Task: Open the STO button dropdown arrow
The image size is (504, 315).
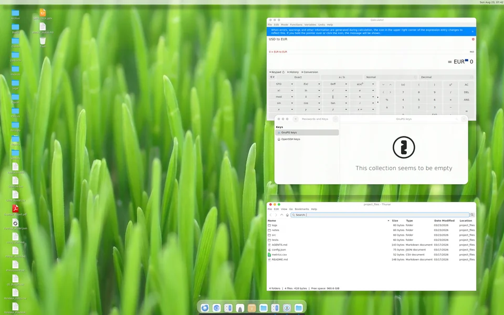Action: tap(292, 84)
